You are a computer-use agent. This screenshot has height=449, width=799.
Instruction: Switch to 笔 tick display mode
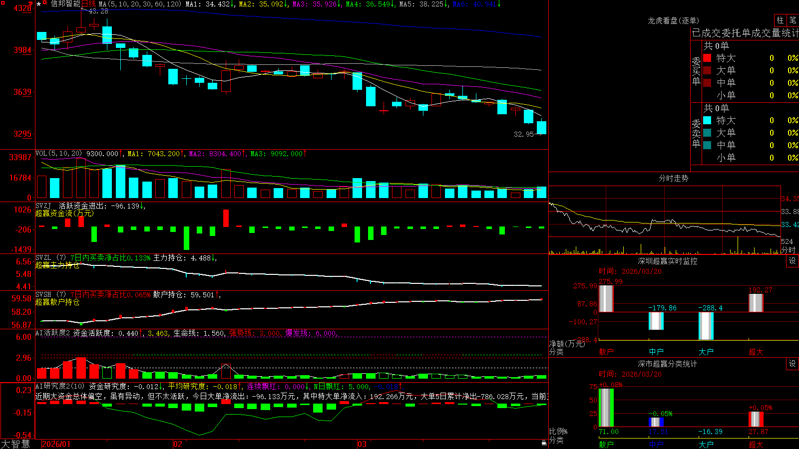(x=793, y=20)
